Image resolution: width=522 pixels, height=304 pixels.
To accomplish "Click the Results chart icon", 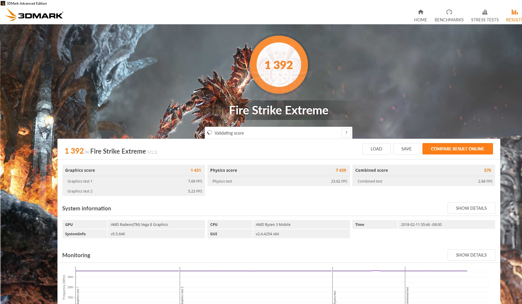I will pos(515,12).
